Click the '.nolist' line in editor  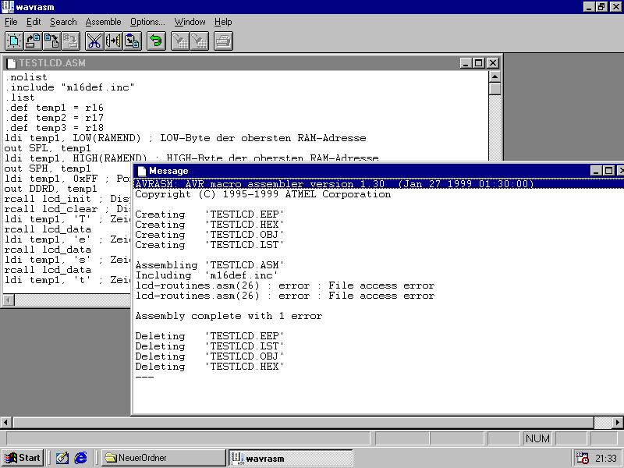[x=27, y=77]
